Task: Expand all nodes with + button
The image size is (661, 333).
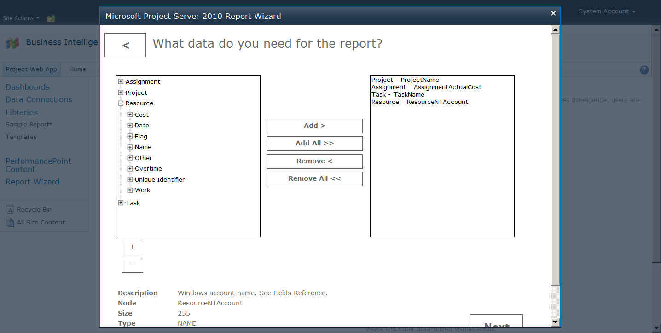Action: coord(132,247)
